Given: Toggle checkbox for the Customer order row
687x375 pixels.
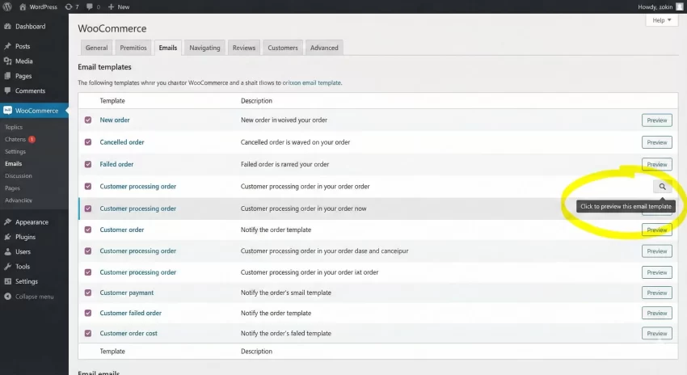Looking at the screenshot, I should pos(88,230).
